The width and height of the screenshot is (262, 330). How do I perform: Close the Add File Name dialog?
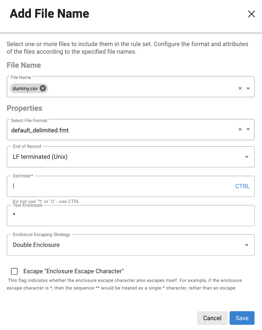point(251,14)
